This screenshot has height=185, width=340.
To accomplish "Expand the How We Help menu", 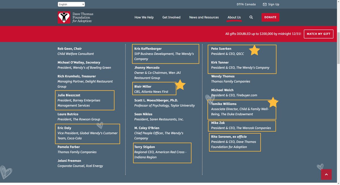I will 144,17.
